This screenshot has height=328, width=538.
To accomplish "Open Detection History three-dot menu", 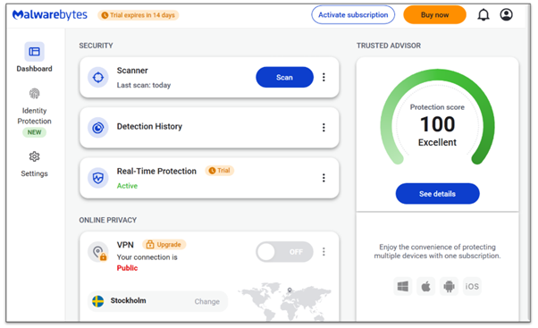I will click(324, 128).
